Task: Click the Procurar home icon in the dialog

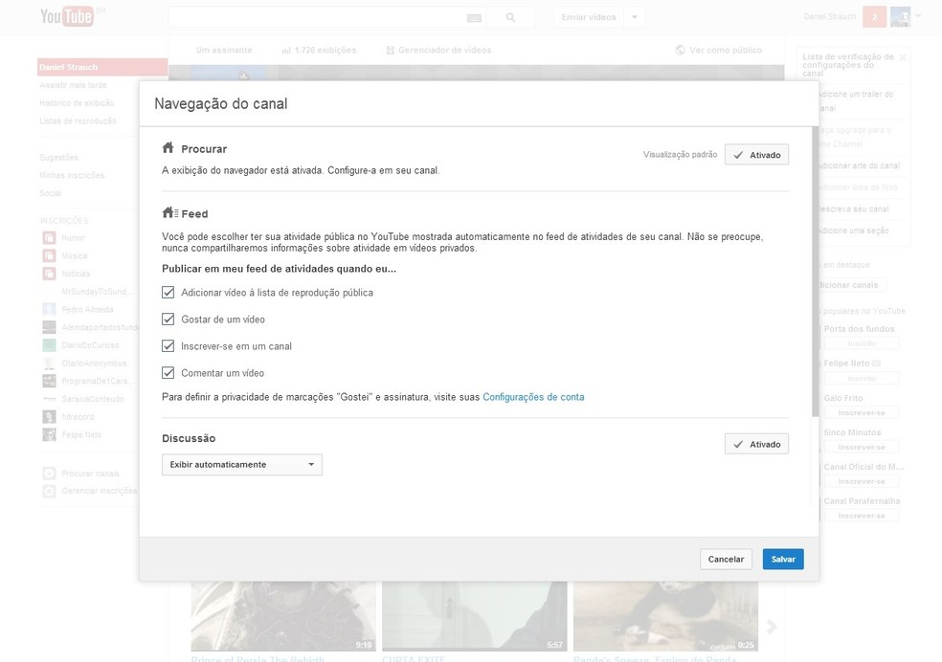Action: pyautogui.click(x=168, y=148)
